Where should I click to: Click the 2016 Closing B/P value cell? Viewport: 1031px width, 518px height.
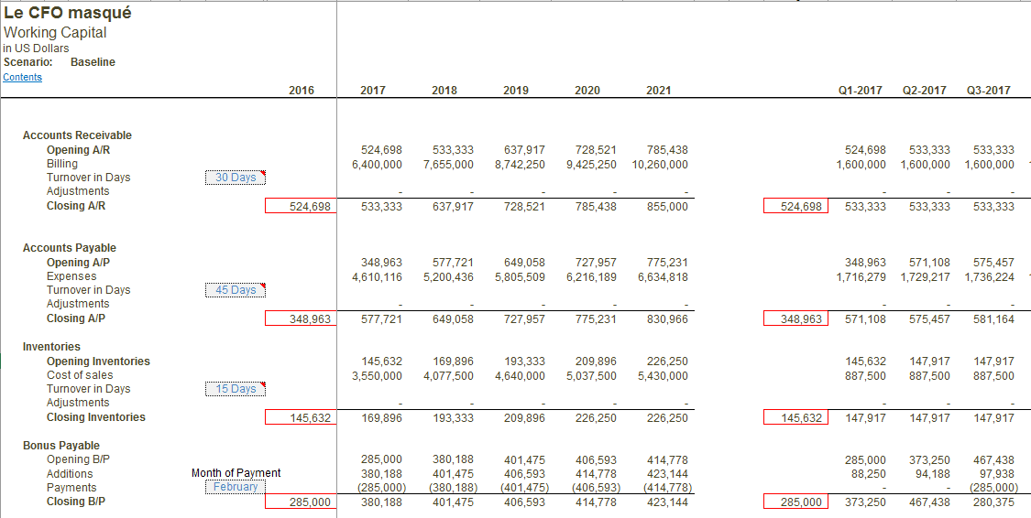301,502
